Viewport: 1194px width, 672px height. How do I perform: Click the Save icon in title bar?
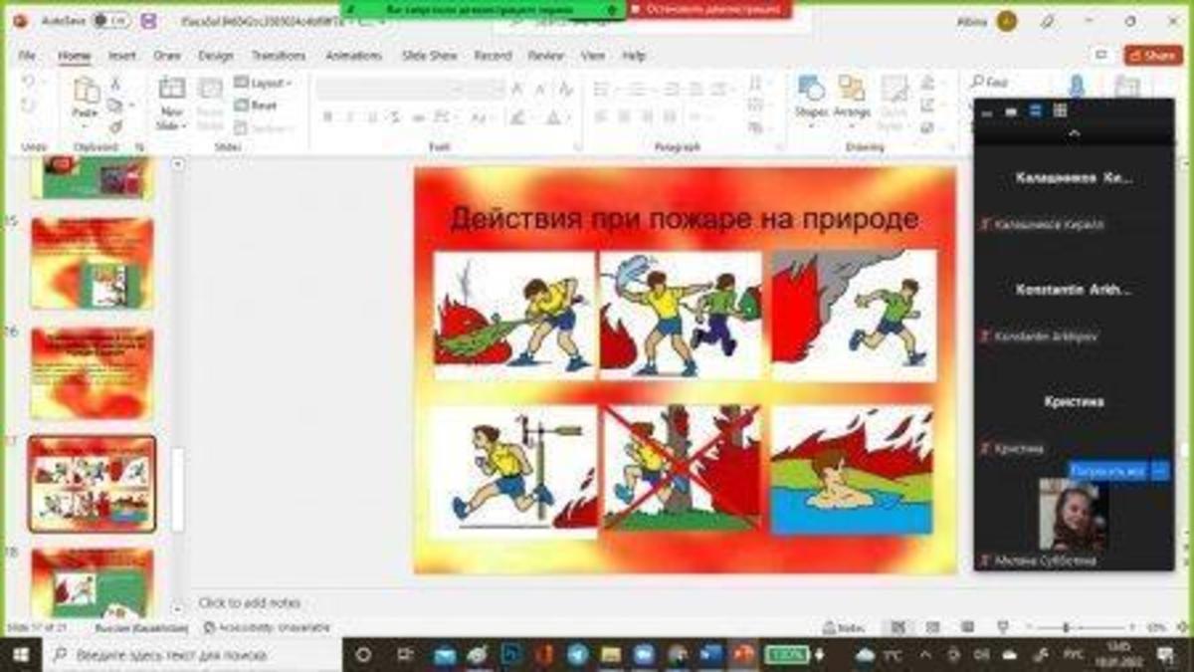149,21
